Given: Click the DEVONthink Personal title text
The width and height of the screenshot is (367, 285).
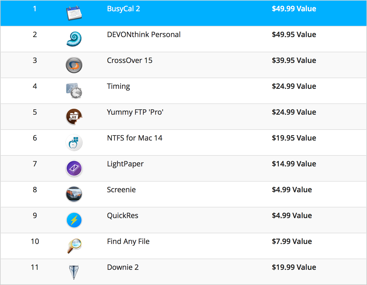Looking at the screenshot, I should [x=144, y=35].
